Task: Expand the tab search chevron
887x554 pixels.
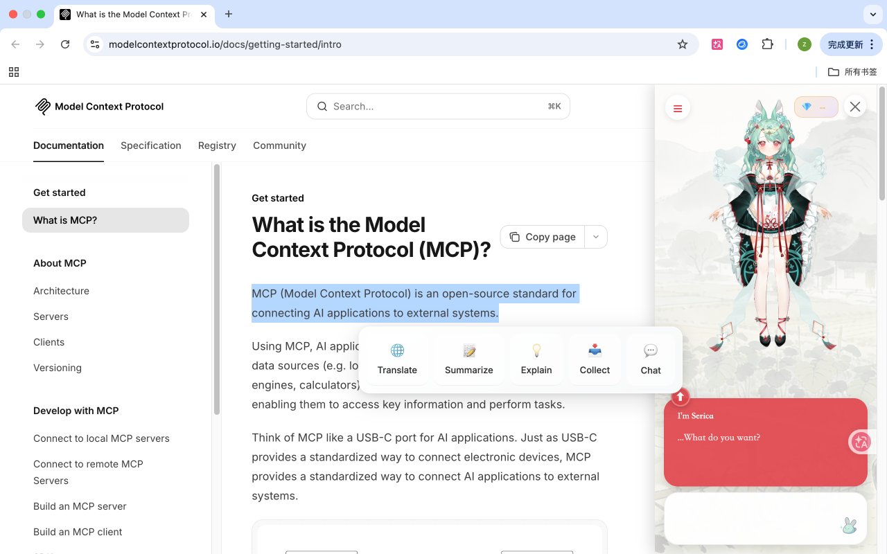Action: [872, 14]
